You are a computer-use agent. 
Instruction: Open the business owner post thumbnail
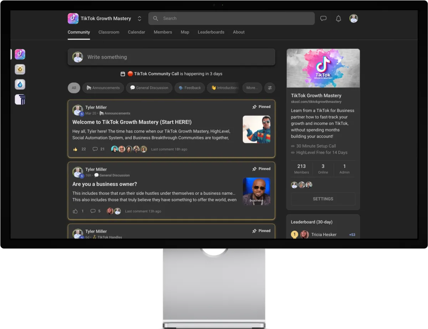click(256, 191)
